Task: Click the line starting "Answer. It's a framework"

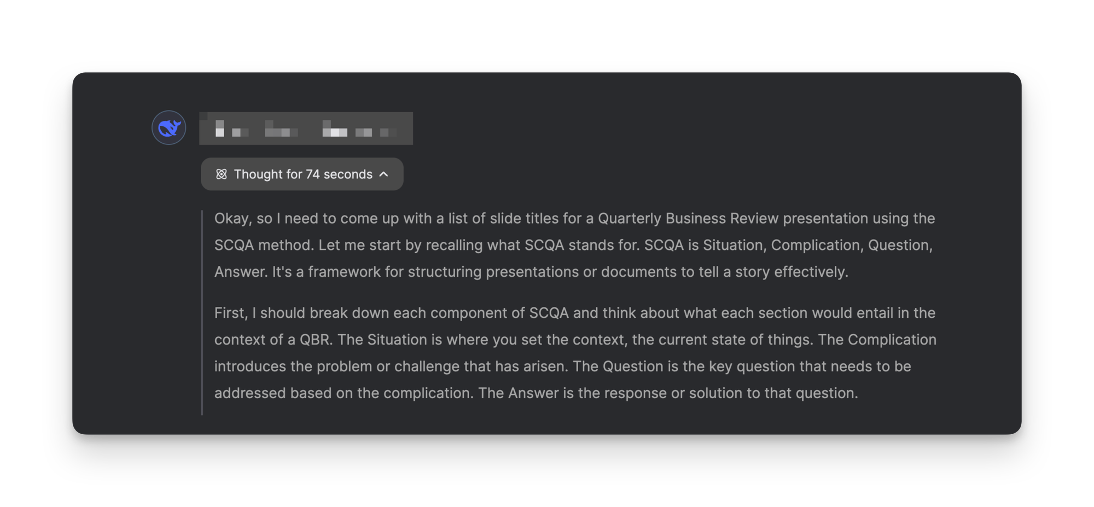Action: (531, 272)
